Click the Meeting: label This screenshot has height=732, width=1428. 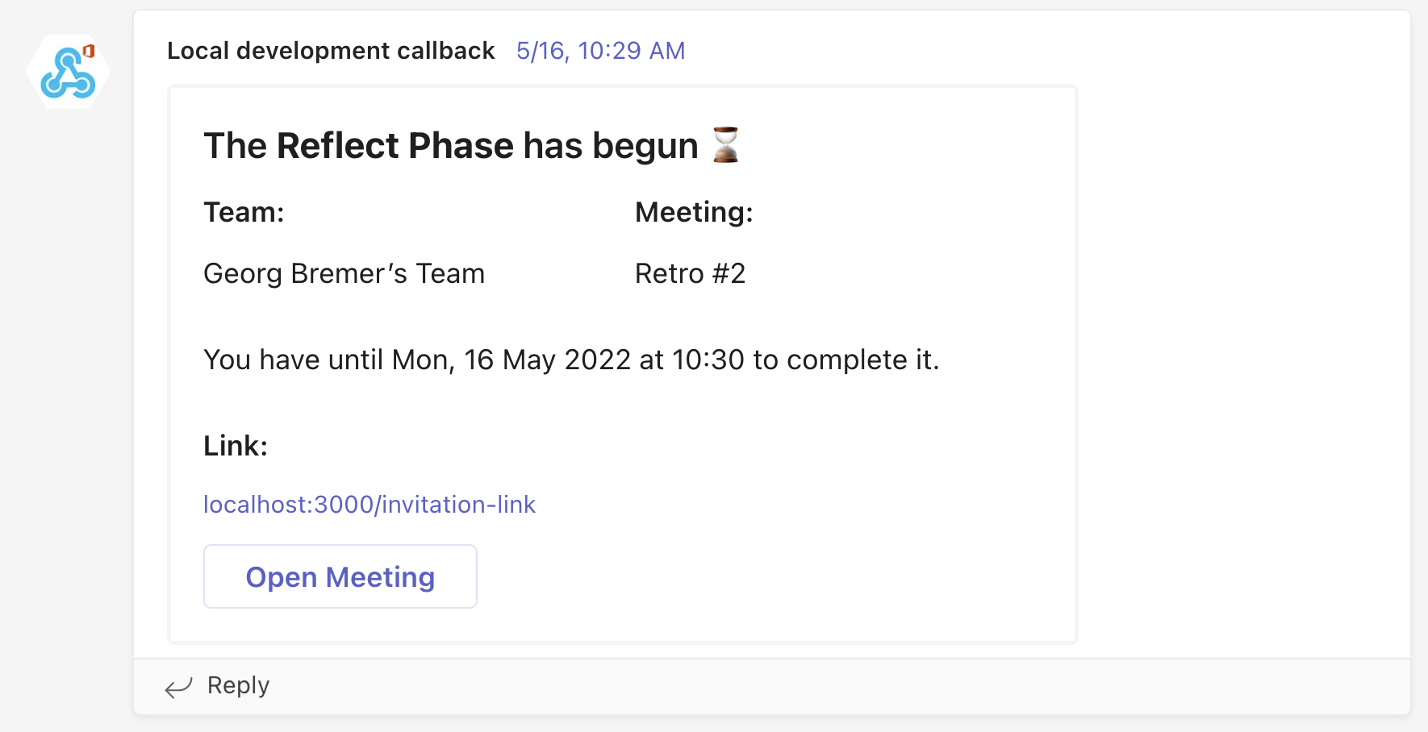[694, 212]
